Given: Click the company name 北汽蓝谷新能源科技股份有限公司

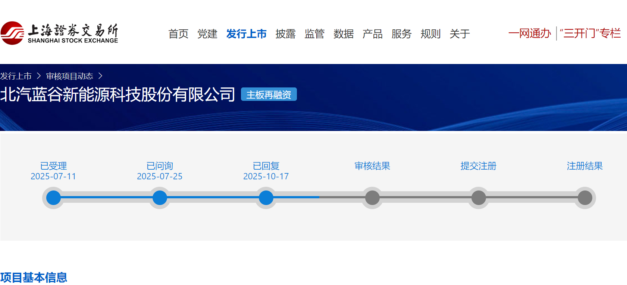Looking at the screenshot, I should pos(117,95).
